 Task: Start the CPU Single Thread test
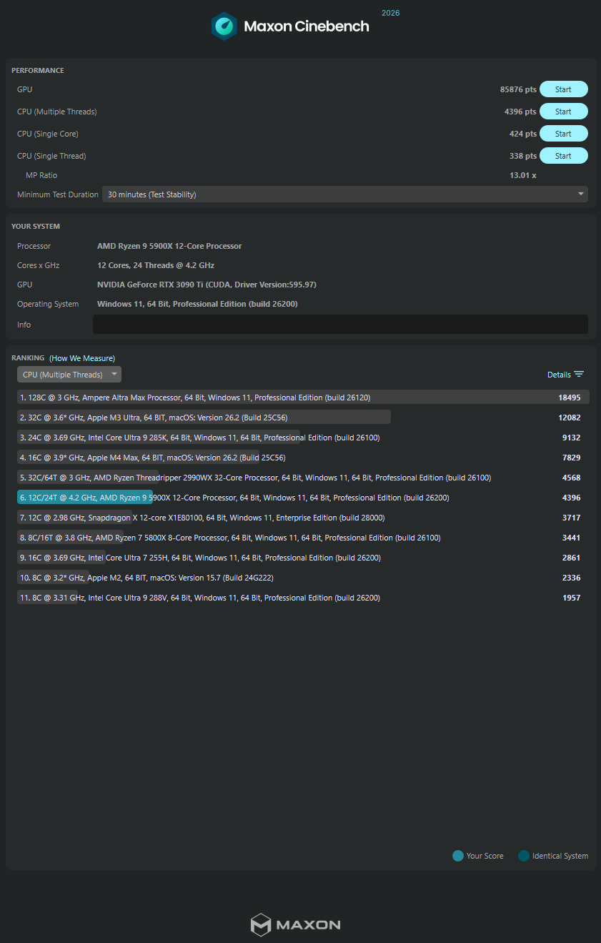563,156
